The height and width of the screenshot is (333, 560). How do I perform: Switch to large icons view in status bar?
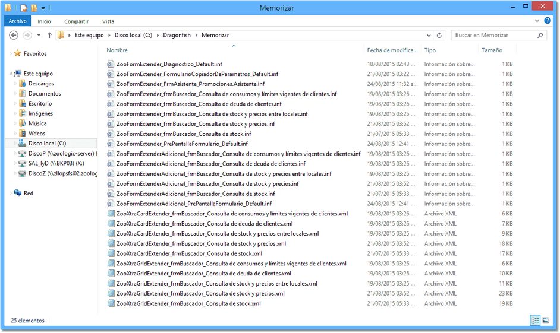click(x=546, y=321)
